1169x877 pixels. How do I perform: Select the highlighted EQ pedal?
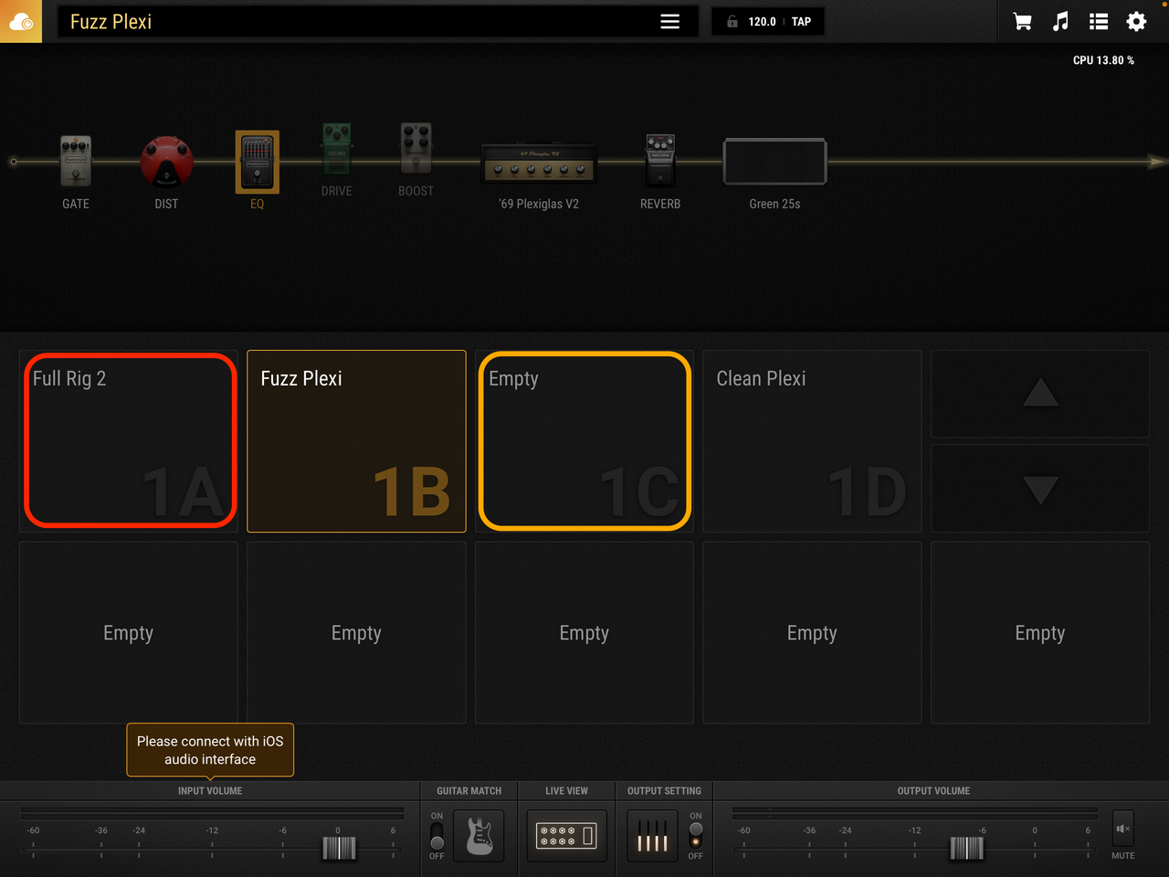[x=258, y=162]
